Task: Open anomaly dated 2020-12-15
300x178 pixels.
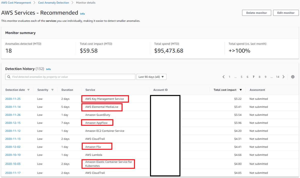Action: pos(13,123)
